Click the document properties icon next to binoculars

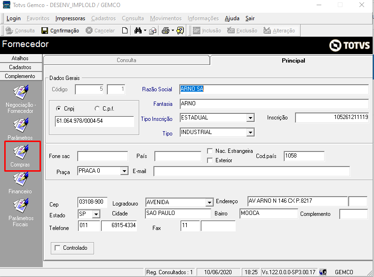click(152, 31)
